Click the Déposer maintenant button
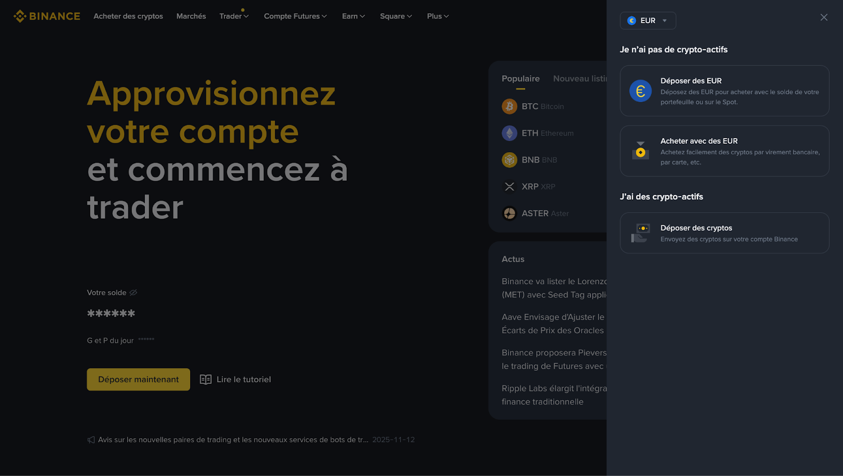The width and height of the screenshot is (843, 476). click(x=138, y=379)
